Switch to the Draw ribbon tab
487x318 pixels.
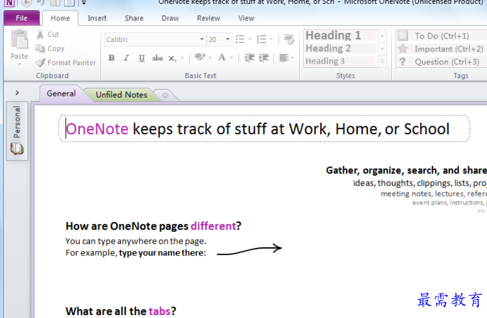tap(170, 18)
